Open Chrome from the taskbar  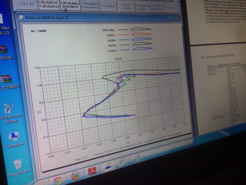click(58, 181)
